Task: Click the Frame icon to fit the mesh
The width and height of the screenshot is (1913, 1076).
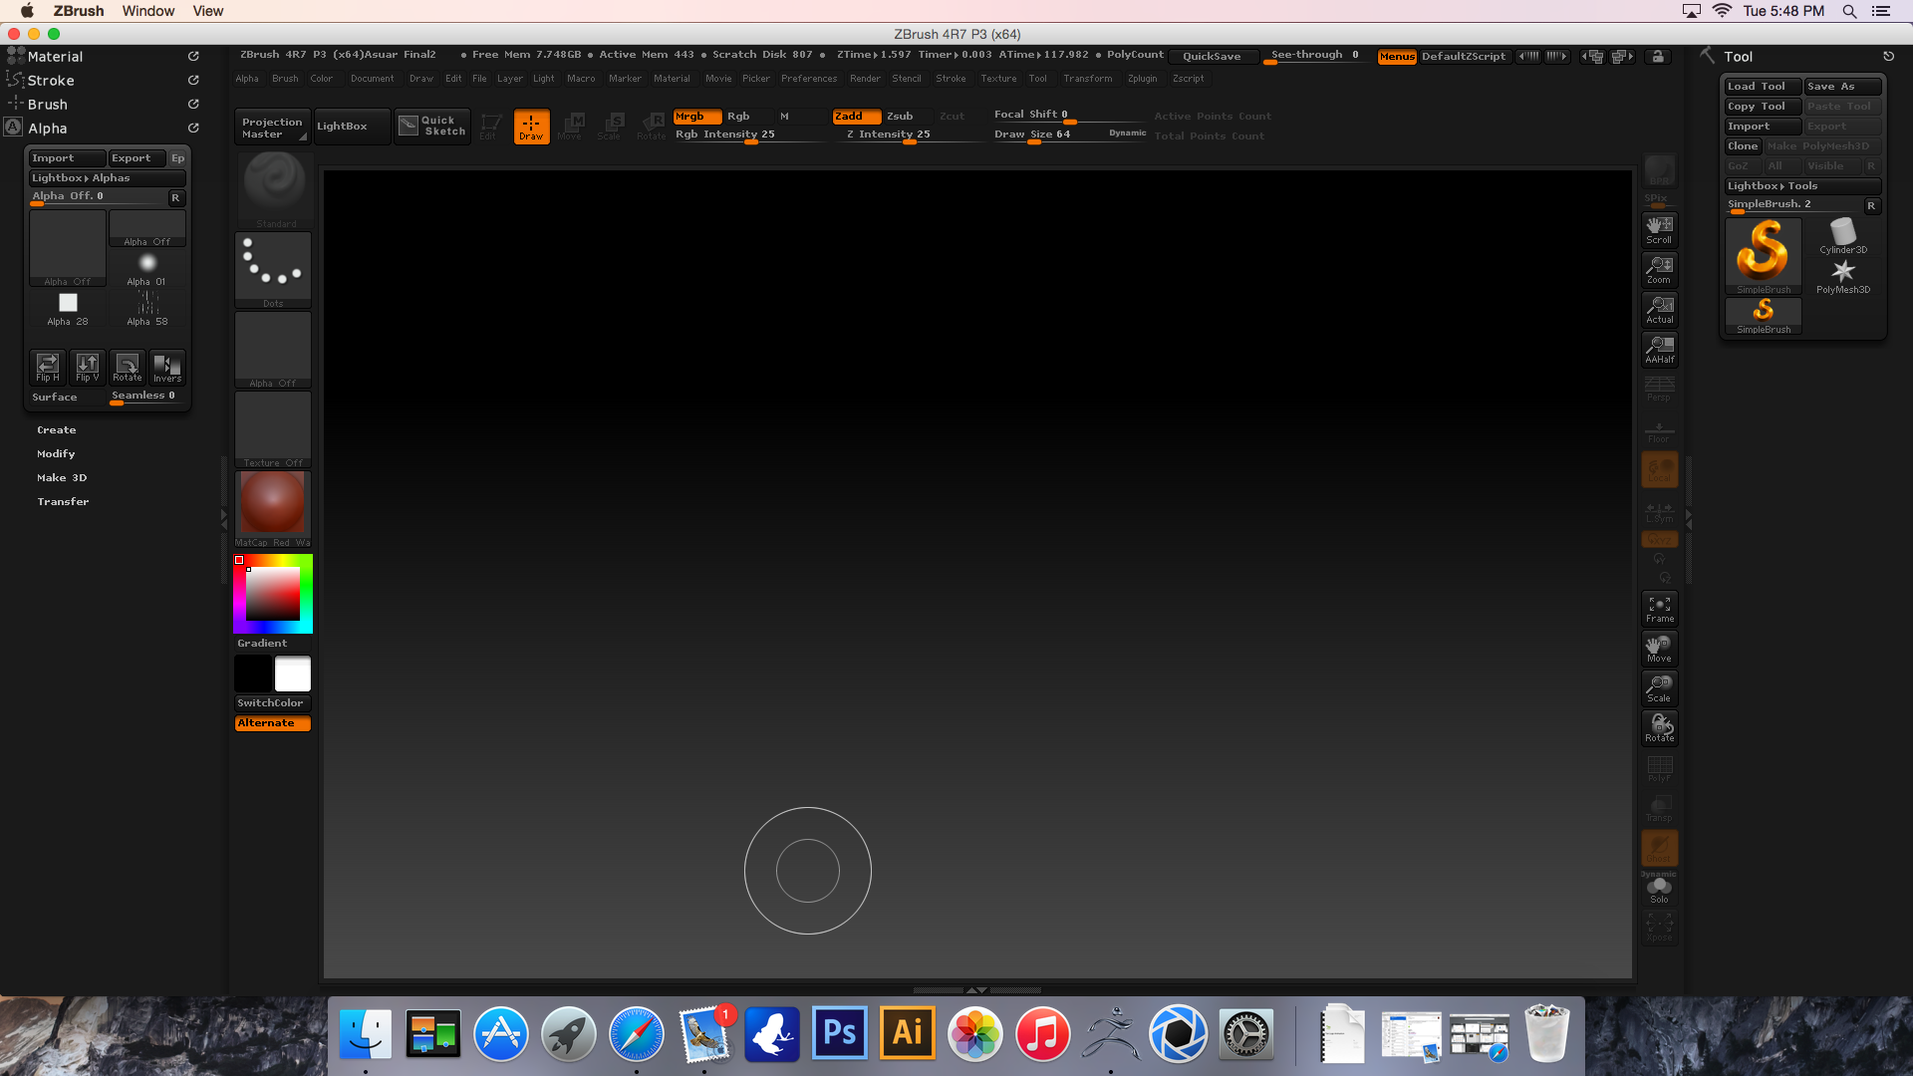Action: coord(1658,608)
